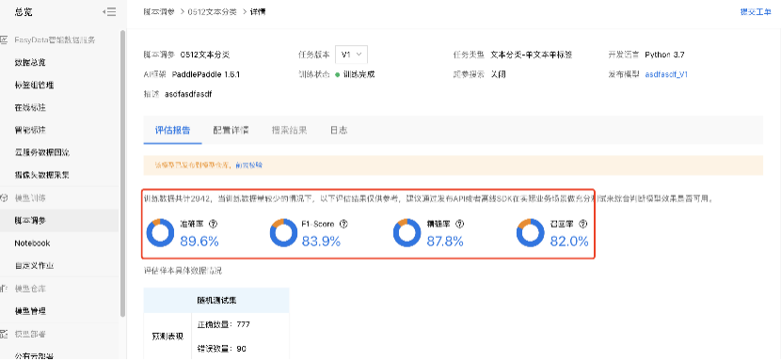Viewport: 781px width, 361px height.
Task: Click the 模型仓库 section icon in sidebar
Action: (4, 289)
